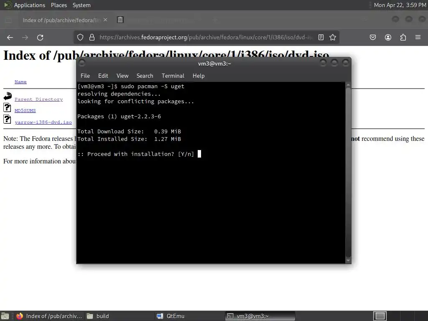Bookmark this page with star icon
Screen dimensions: 428x321
[332, 37]
